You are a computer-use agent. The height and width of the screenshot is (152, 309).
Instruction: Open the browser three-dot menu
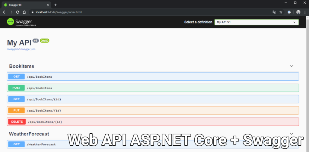point(305,12)
